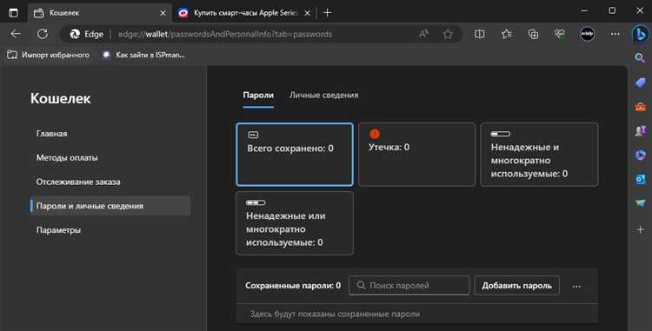Click the address bar URL edge://wallet
652x331 pixels.
[225, 34]
